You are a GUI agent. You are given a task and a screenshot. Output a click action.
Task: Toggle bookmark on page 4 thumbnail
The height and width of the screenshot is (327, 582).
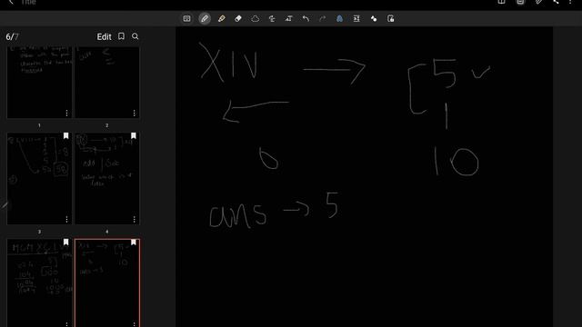134,135
